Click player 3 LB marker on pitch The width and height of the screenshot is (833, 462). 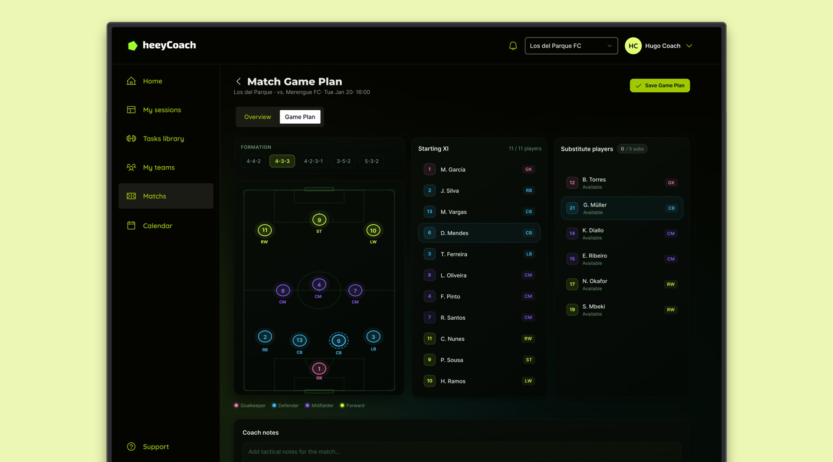point(373,337)
